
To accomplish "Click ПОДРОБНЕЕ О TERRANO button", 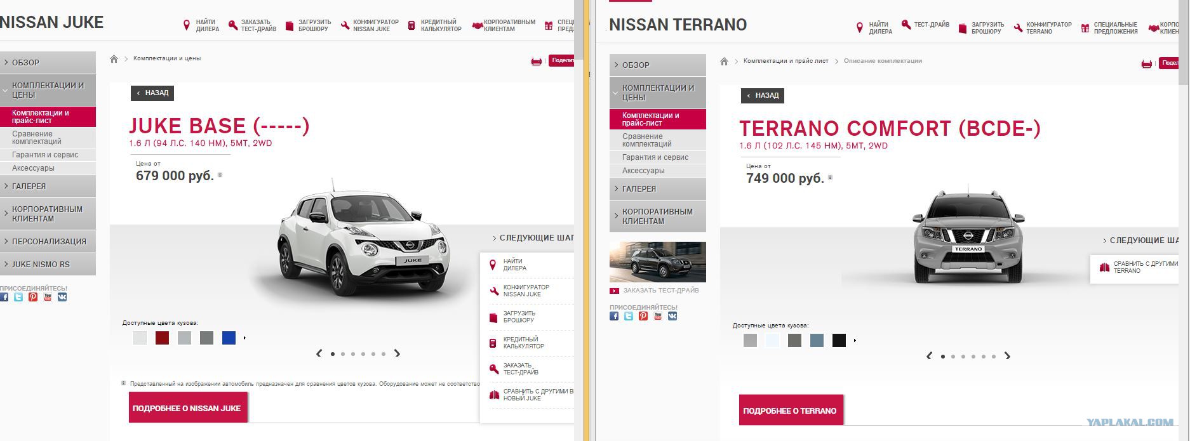I will [791, 410].
